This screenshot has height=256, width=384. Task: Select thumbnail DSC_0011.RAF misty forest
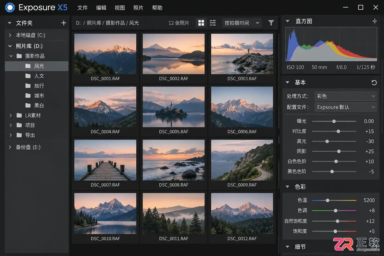[174, 213]
